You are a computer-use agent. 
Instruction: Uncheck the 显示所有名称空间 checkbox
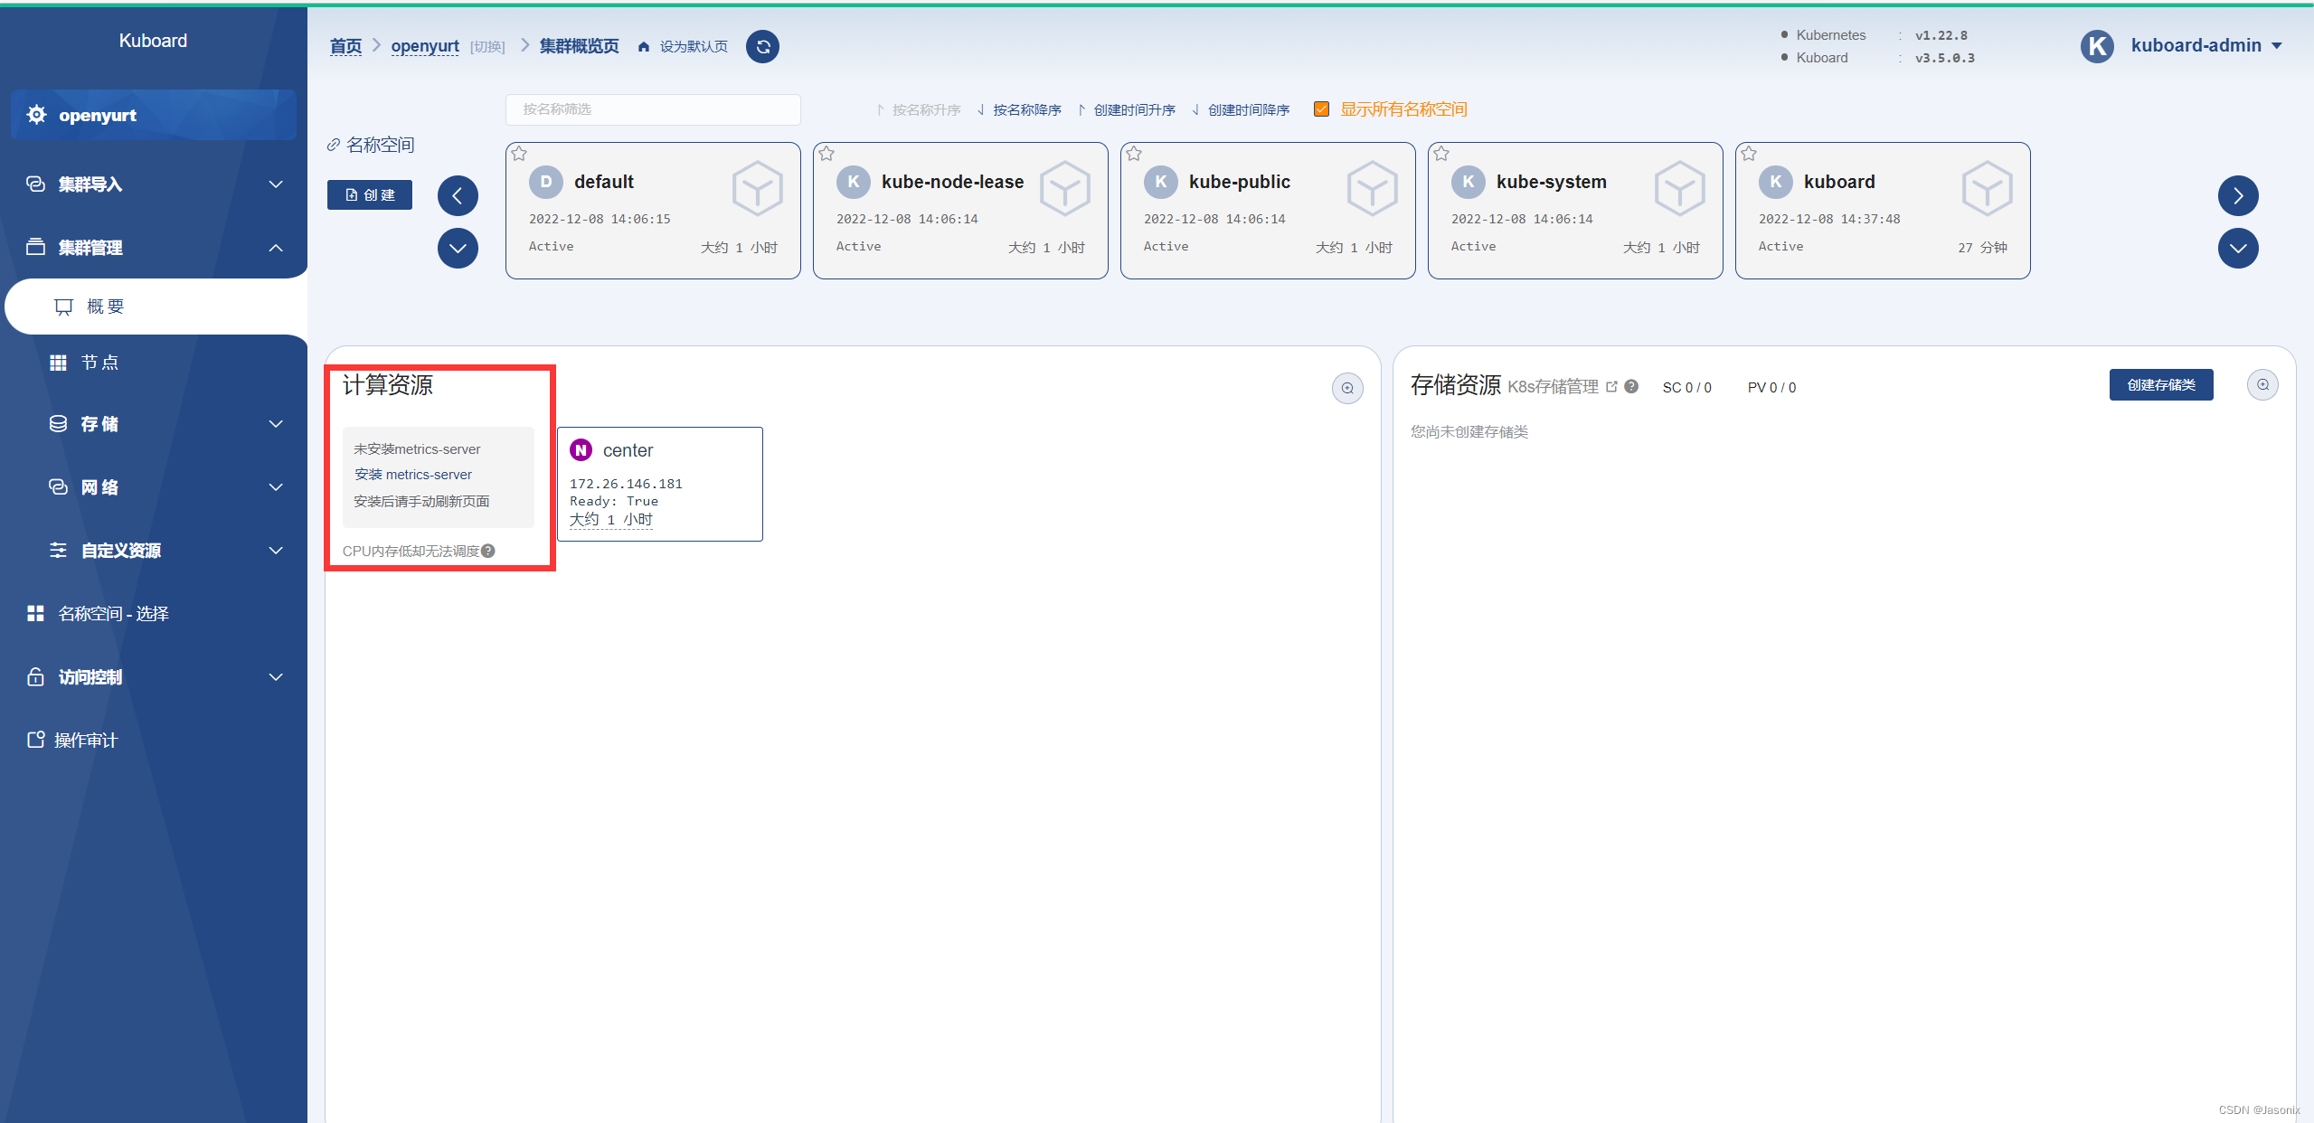[1321, 109]
